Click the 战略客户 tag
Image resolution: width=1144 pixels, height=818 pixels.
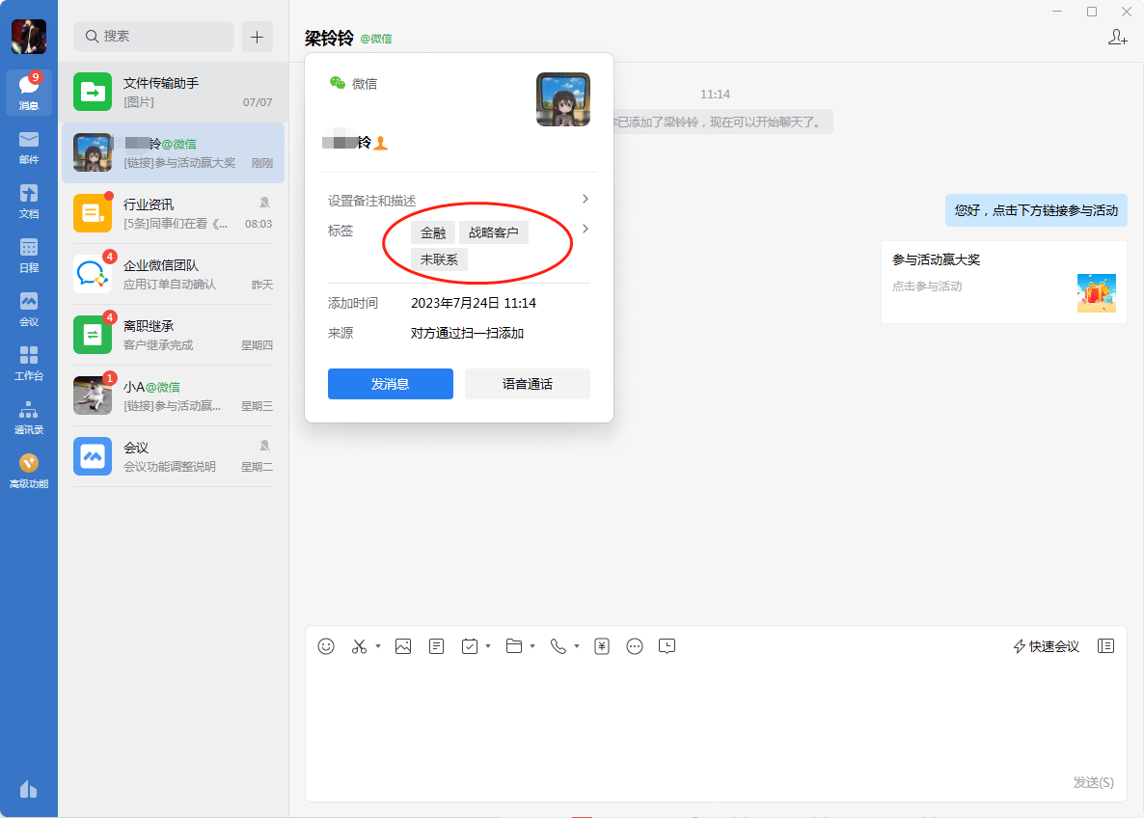[494, 232]
